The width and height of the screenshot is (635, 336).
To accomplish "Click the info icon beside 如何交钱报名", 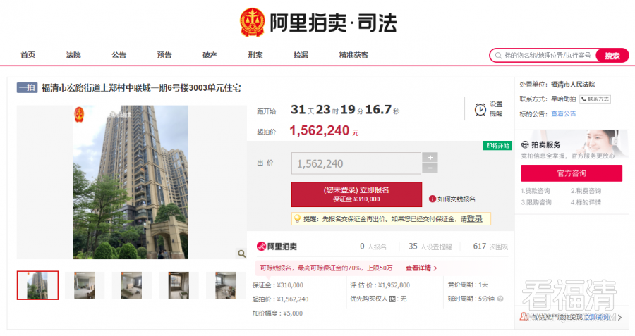I will point(432,199).
